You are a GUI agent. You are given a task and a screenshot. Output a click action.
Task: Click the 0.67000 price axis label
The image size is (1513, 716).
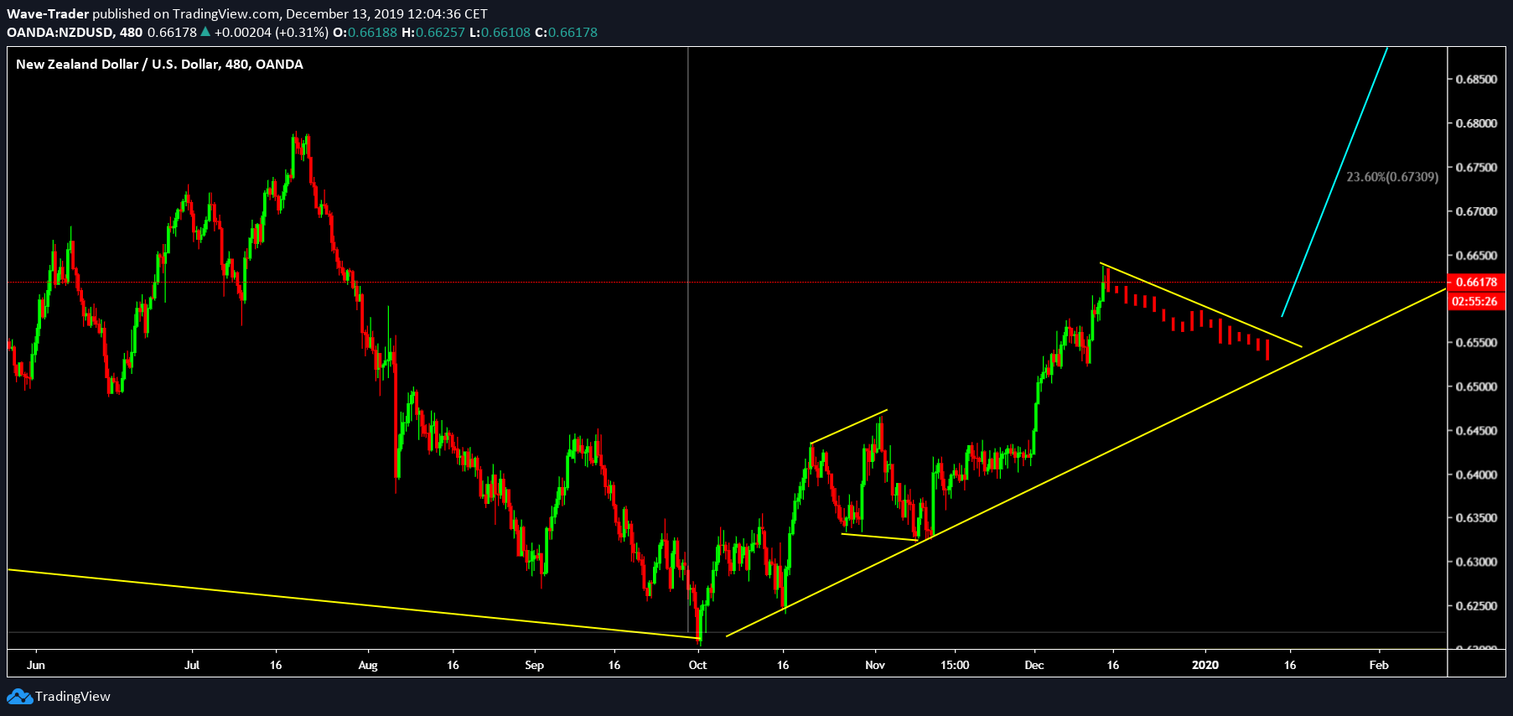coord(1476,211)
